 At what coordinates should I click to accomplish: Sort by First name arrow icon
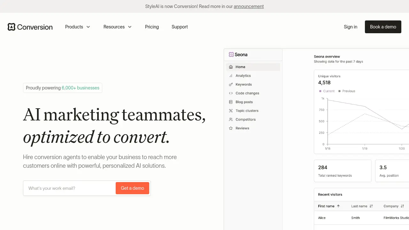point(338,206)
